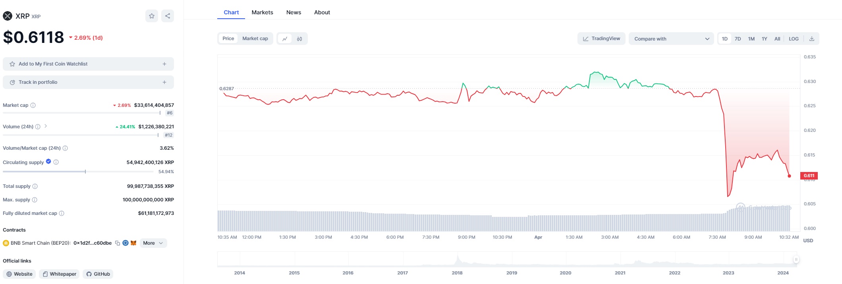Click the 0x1d2f...c60dbe contract address
The width and height of the screenshot is (842, 284).
pyautogui.click(x=93, y=243)
